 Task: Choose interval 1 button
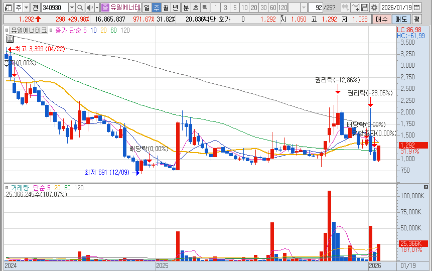coord(216,8)
